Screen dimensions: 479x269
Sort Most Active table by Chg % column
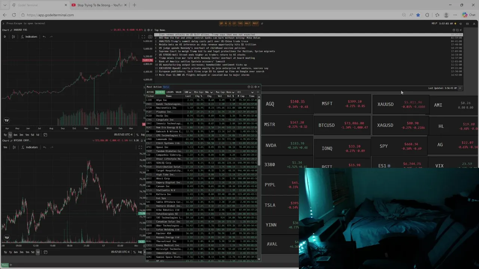[x=198, y=96]
